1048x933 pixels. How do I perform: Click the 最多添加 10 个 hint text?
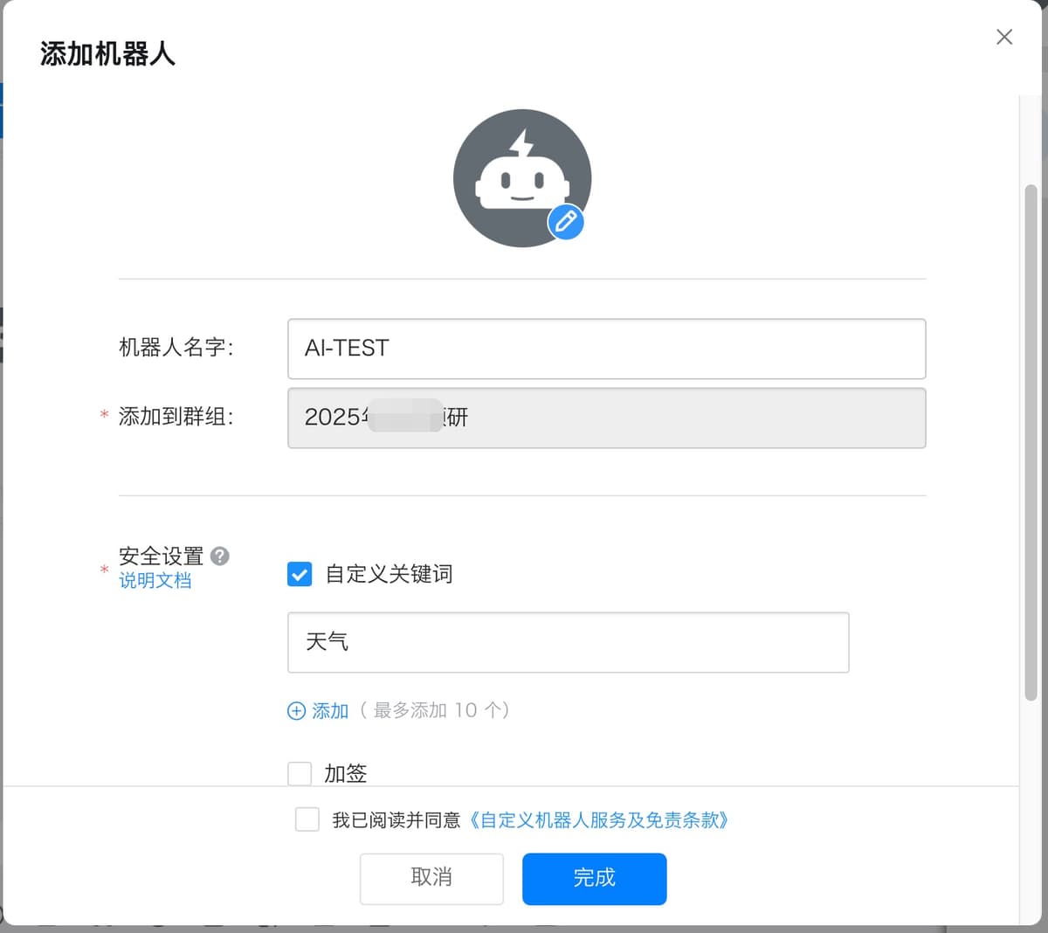pyautogui.click(x=435, y=710)
